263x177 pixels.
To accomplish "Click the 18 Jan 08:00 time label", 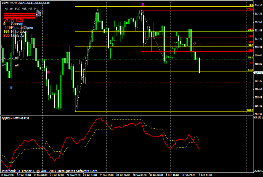I will pos(40,175).
